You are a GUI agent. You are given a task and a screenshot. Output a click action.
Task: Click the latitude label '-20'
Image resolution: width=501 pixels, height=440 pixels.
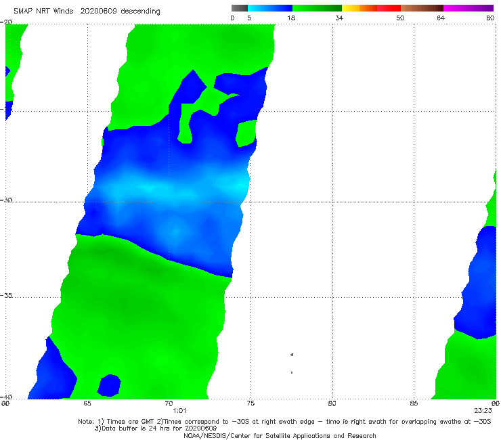point(6,22)
